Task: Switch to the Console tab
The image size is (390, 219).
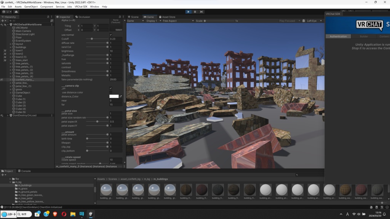Action: tap(24, 171)
